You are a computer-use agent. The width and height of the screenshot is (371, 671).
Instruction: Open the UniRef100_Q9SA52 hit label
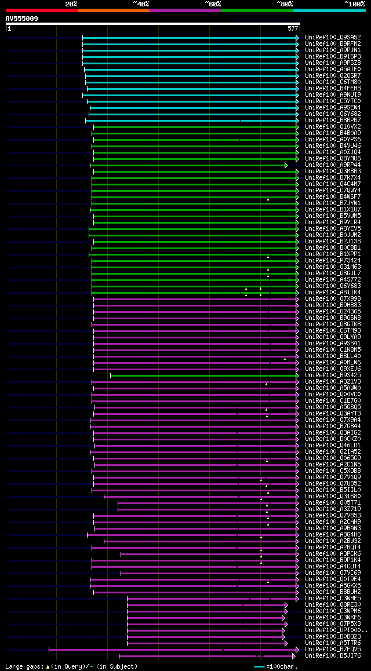pyautogui.click(x=333, y=37)
